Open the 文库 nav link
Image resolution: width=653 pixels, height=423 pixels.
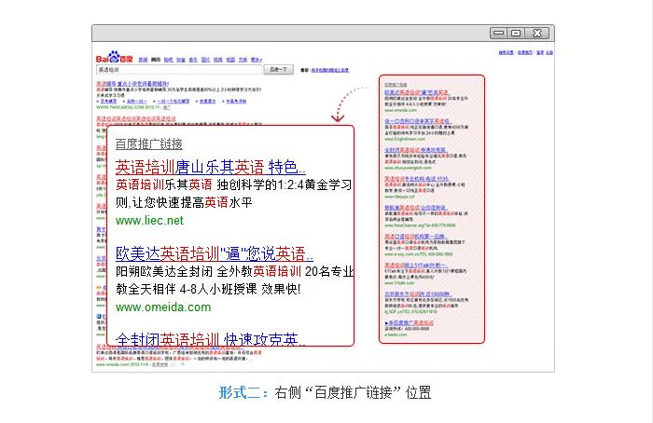pos(243,60)
